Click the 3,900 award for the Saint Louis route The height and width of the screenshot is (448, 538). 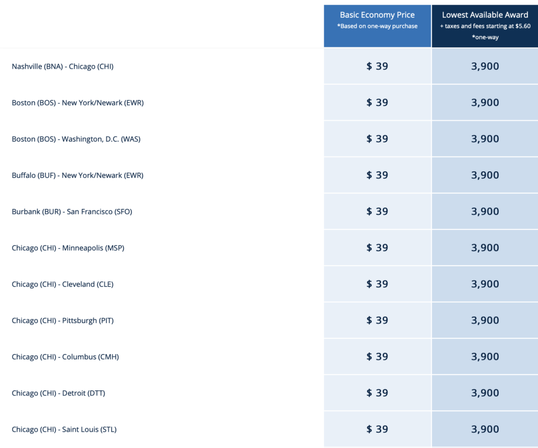coord(484,429)
